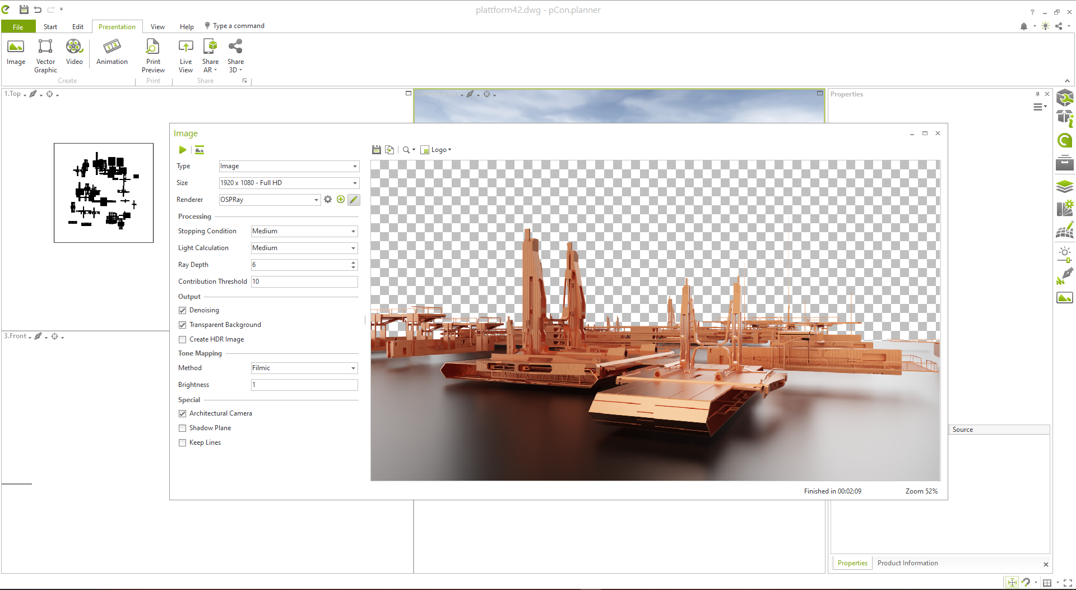Click the image preview icon beside the play button
1076x590 pixels.
(200, 150)
